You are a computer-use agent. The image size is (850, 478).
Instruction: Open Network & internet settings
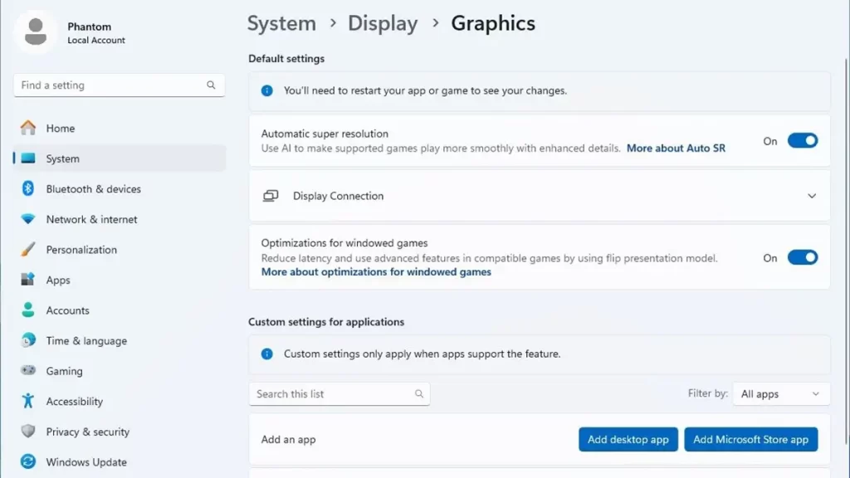tap(27, 219)
